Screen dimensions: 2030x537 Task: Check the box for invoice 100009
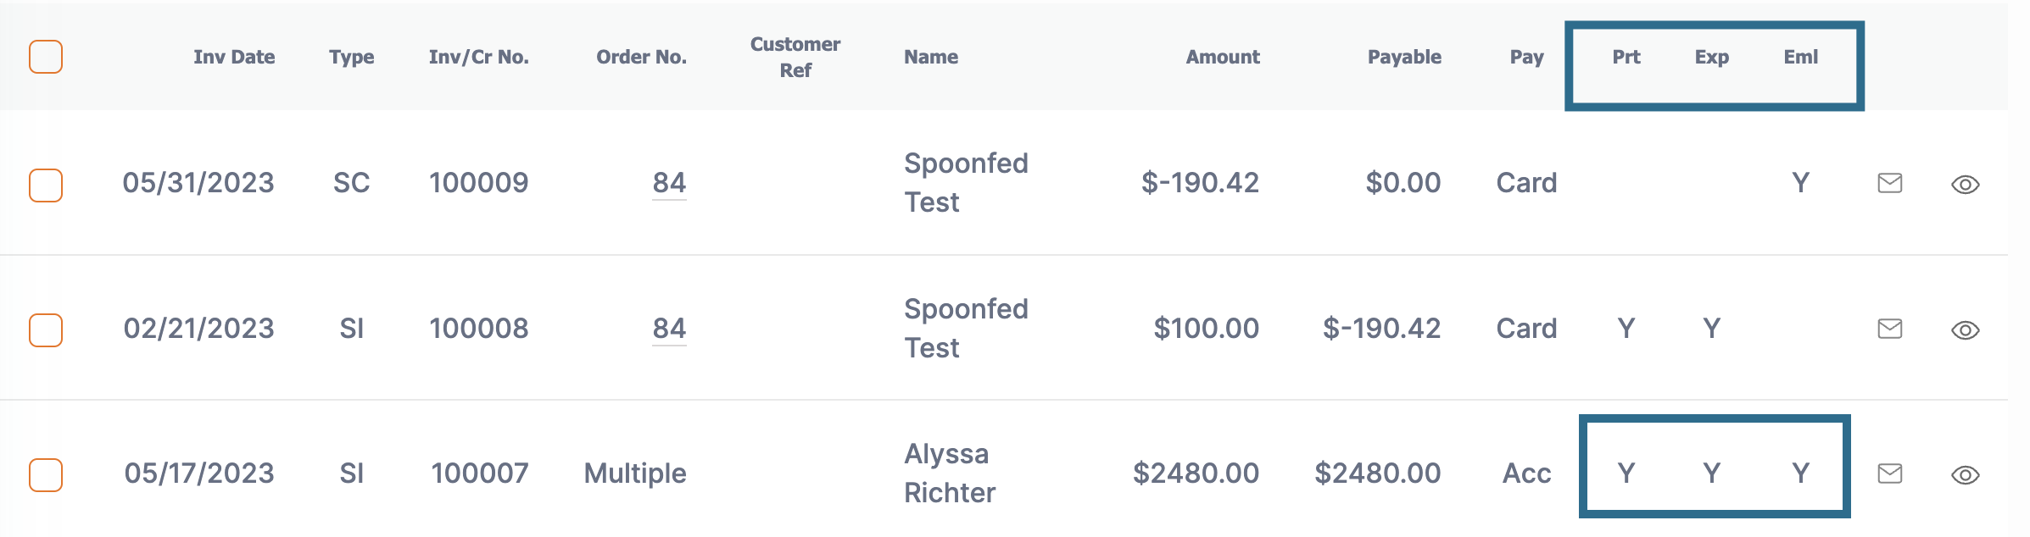(46, 185)
